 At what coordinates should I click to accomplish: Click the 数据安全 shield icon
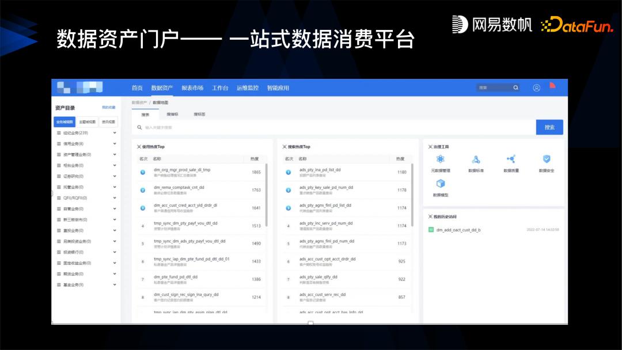[546, 159]
